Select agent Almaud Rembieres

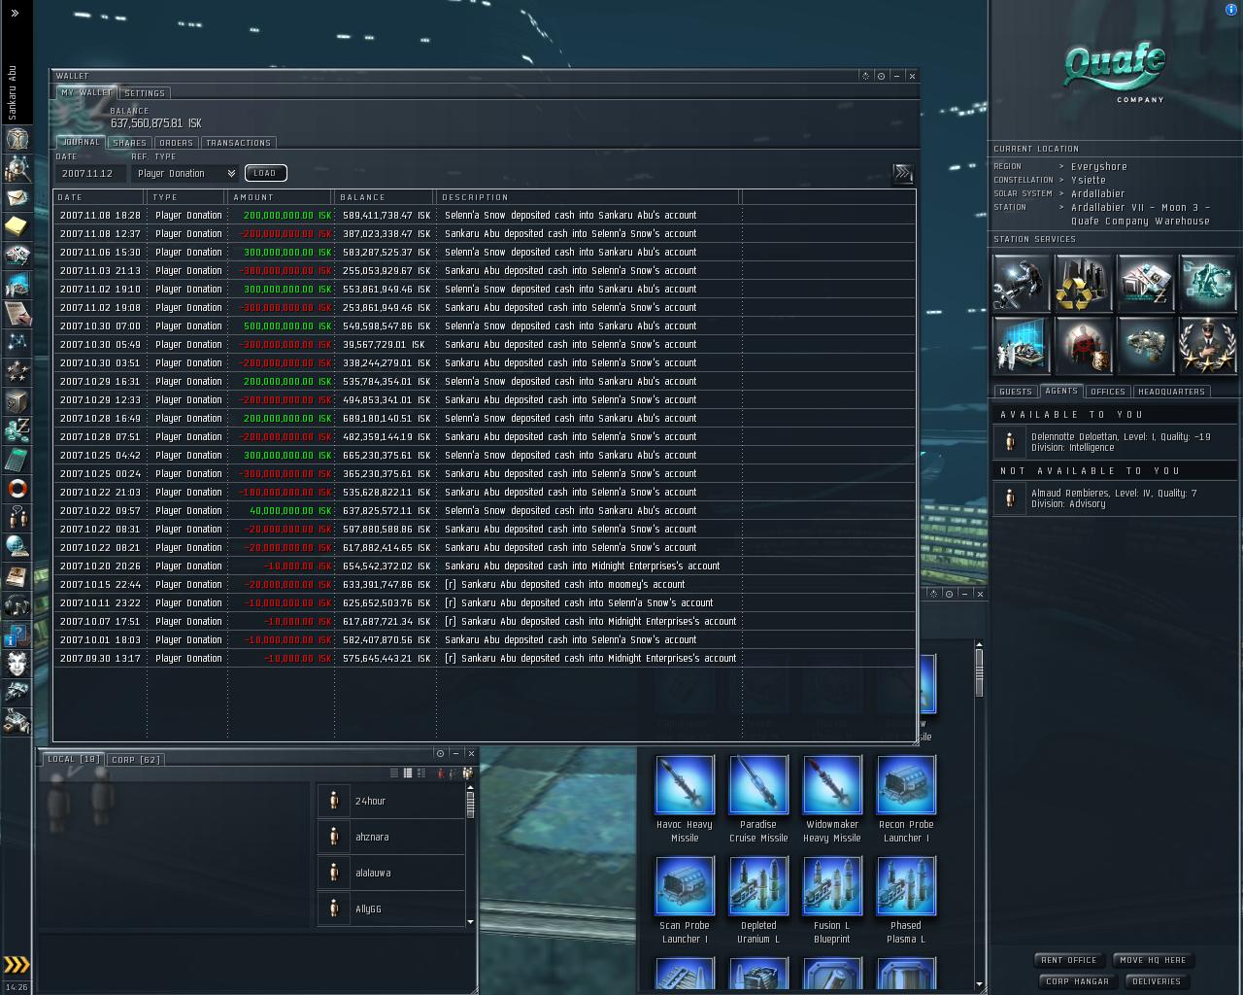[1115, 498]
